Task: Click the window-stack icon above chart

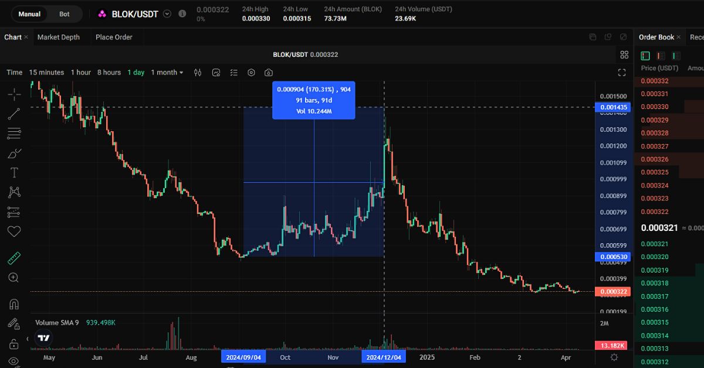Action: [593, 37]
